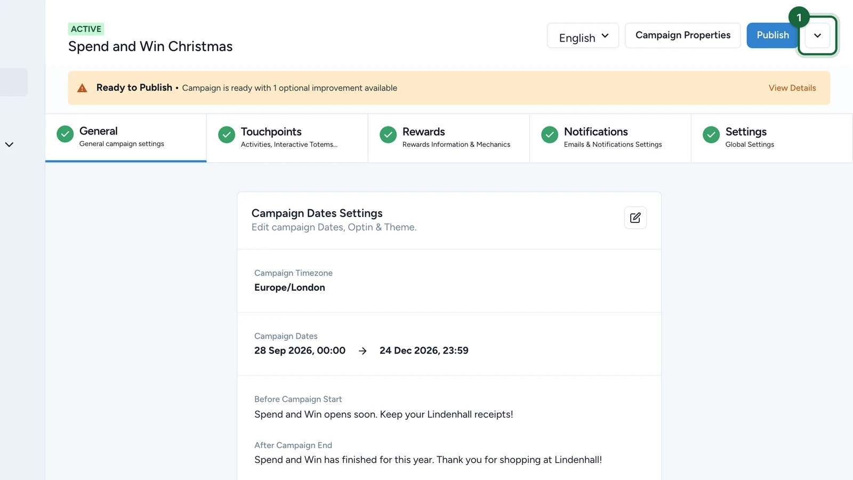Click the green checkmark beside Touchpoints

pyautogui.click(x=227, y=135)
